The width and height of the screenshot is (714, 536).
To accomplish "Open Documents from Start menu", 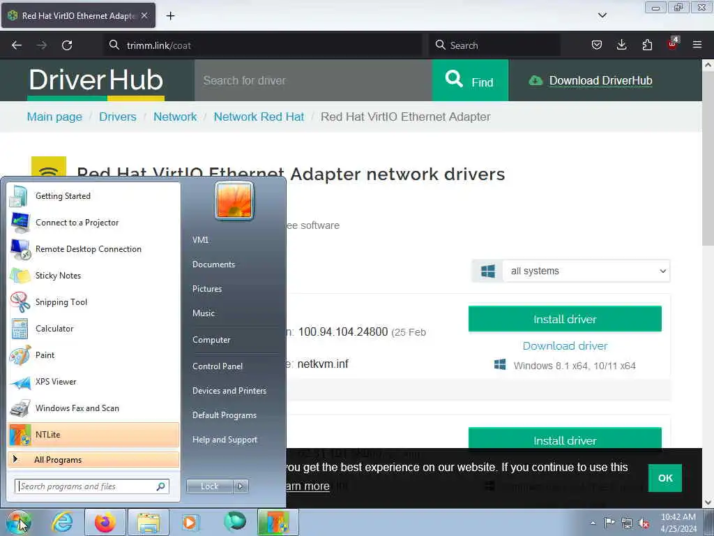I will (x=213, y=265).
